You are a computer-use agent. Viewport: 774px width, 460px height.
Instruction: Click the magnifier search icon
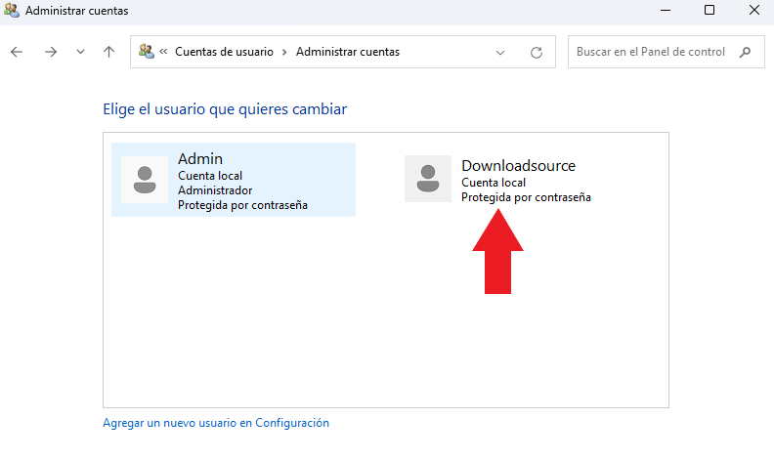coord(746,52)
